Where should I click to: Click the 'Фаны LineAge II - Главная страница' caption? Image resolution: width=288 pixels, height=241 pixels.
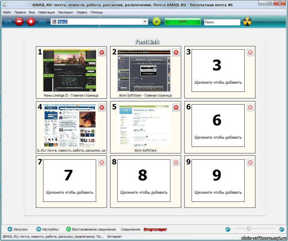coord(71,95)
